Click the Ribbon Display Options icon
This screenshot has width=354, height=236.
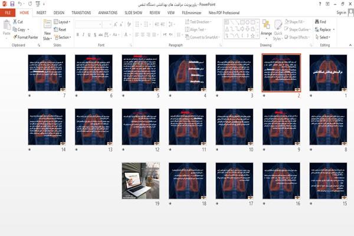(x=327, y=4)
